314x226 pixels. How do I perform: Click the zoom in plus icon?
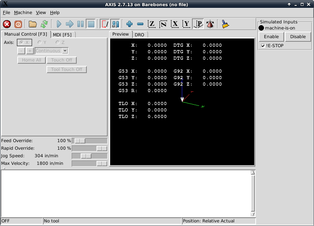pos(130,24)
